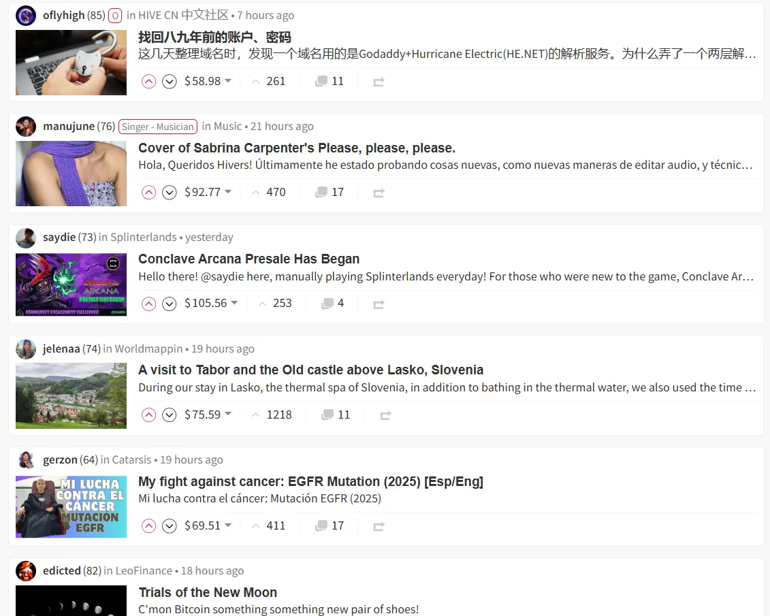Open My fight against cancer post title
This screenshot has height=616, width=770.
coord(310,481)
